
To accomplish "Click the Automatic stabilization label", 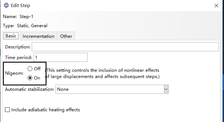I will click(30, 89).
